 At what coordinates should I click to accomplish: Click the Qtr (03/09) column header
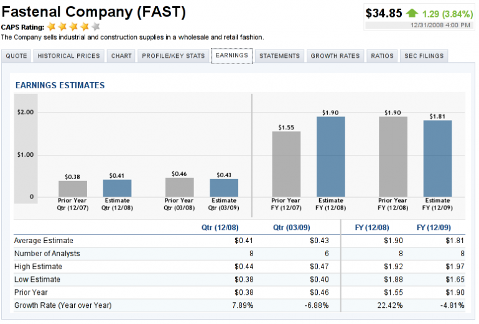point(300,228)
